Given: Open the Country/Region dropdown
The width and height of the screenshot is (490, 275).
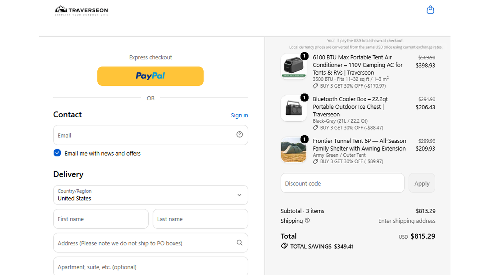Looking at the screenshot, I should pyautogui.click(x=151, y=195).
